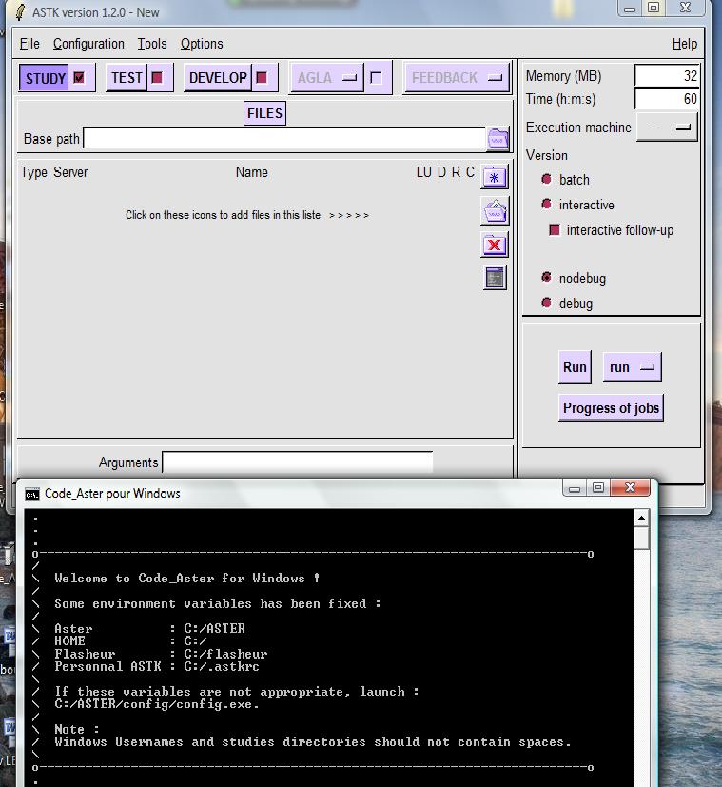The height and width of the screenshot is (787, 722).
Task: Close the Code_Aster pour Windows console
Action: coord(630,487)
